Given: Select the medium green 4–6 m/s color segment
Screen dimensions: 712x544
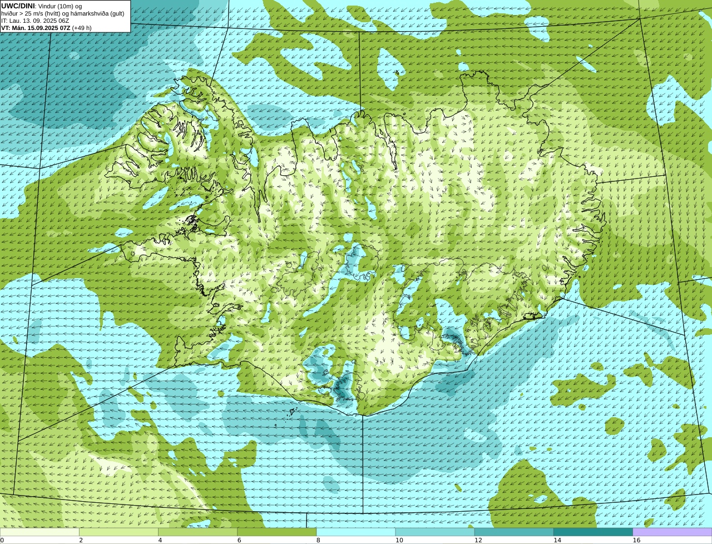Looking at the screenshot, I should (197, 532).
